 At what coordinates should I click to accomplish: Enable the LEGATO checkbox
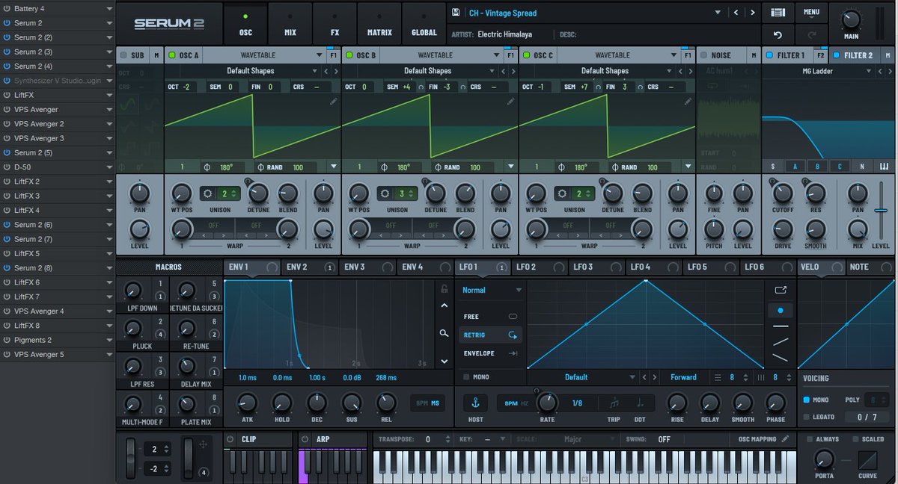(x=806, y=417)
